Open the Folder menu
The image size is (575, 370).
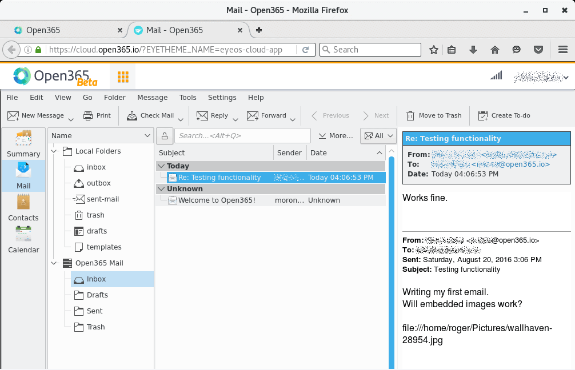114,98
